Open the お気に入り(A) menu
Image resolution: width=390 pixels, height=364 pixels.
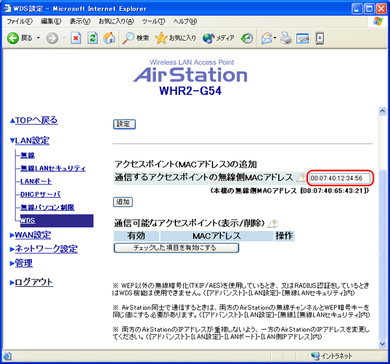(x=116, y=21)
